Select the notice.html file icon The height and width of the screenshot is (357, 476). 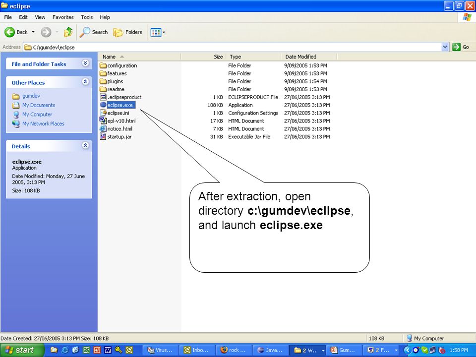click(103, 129)
